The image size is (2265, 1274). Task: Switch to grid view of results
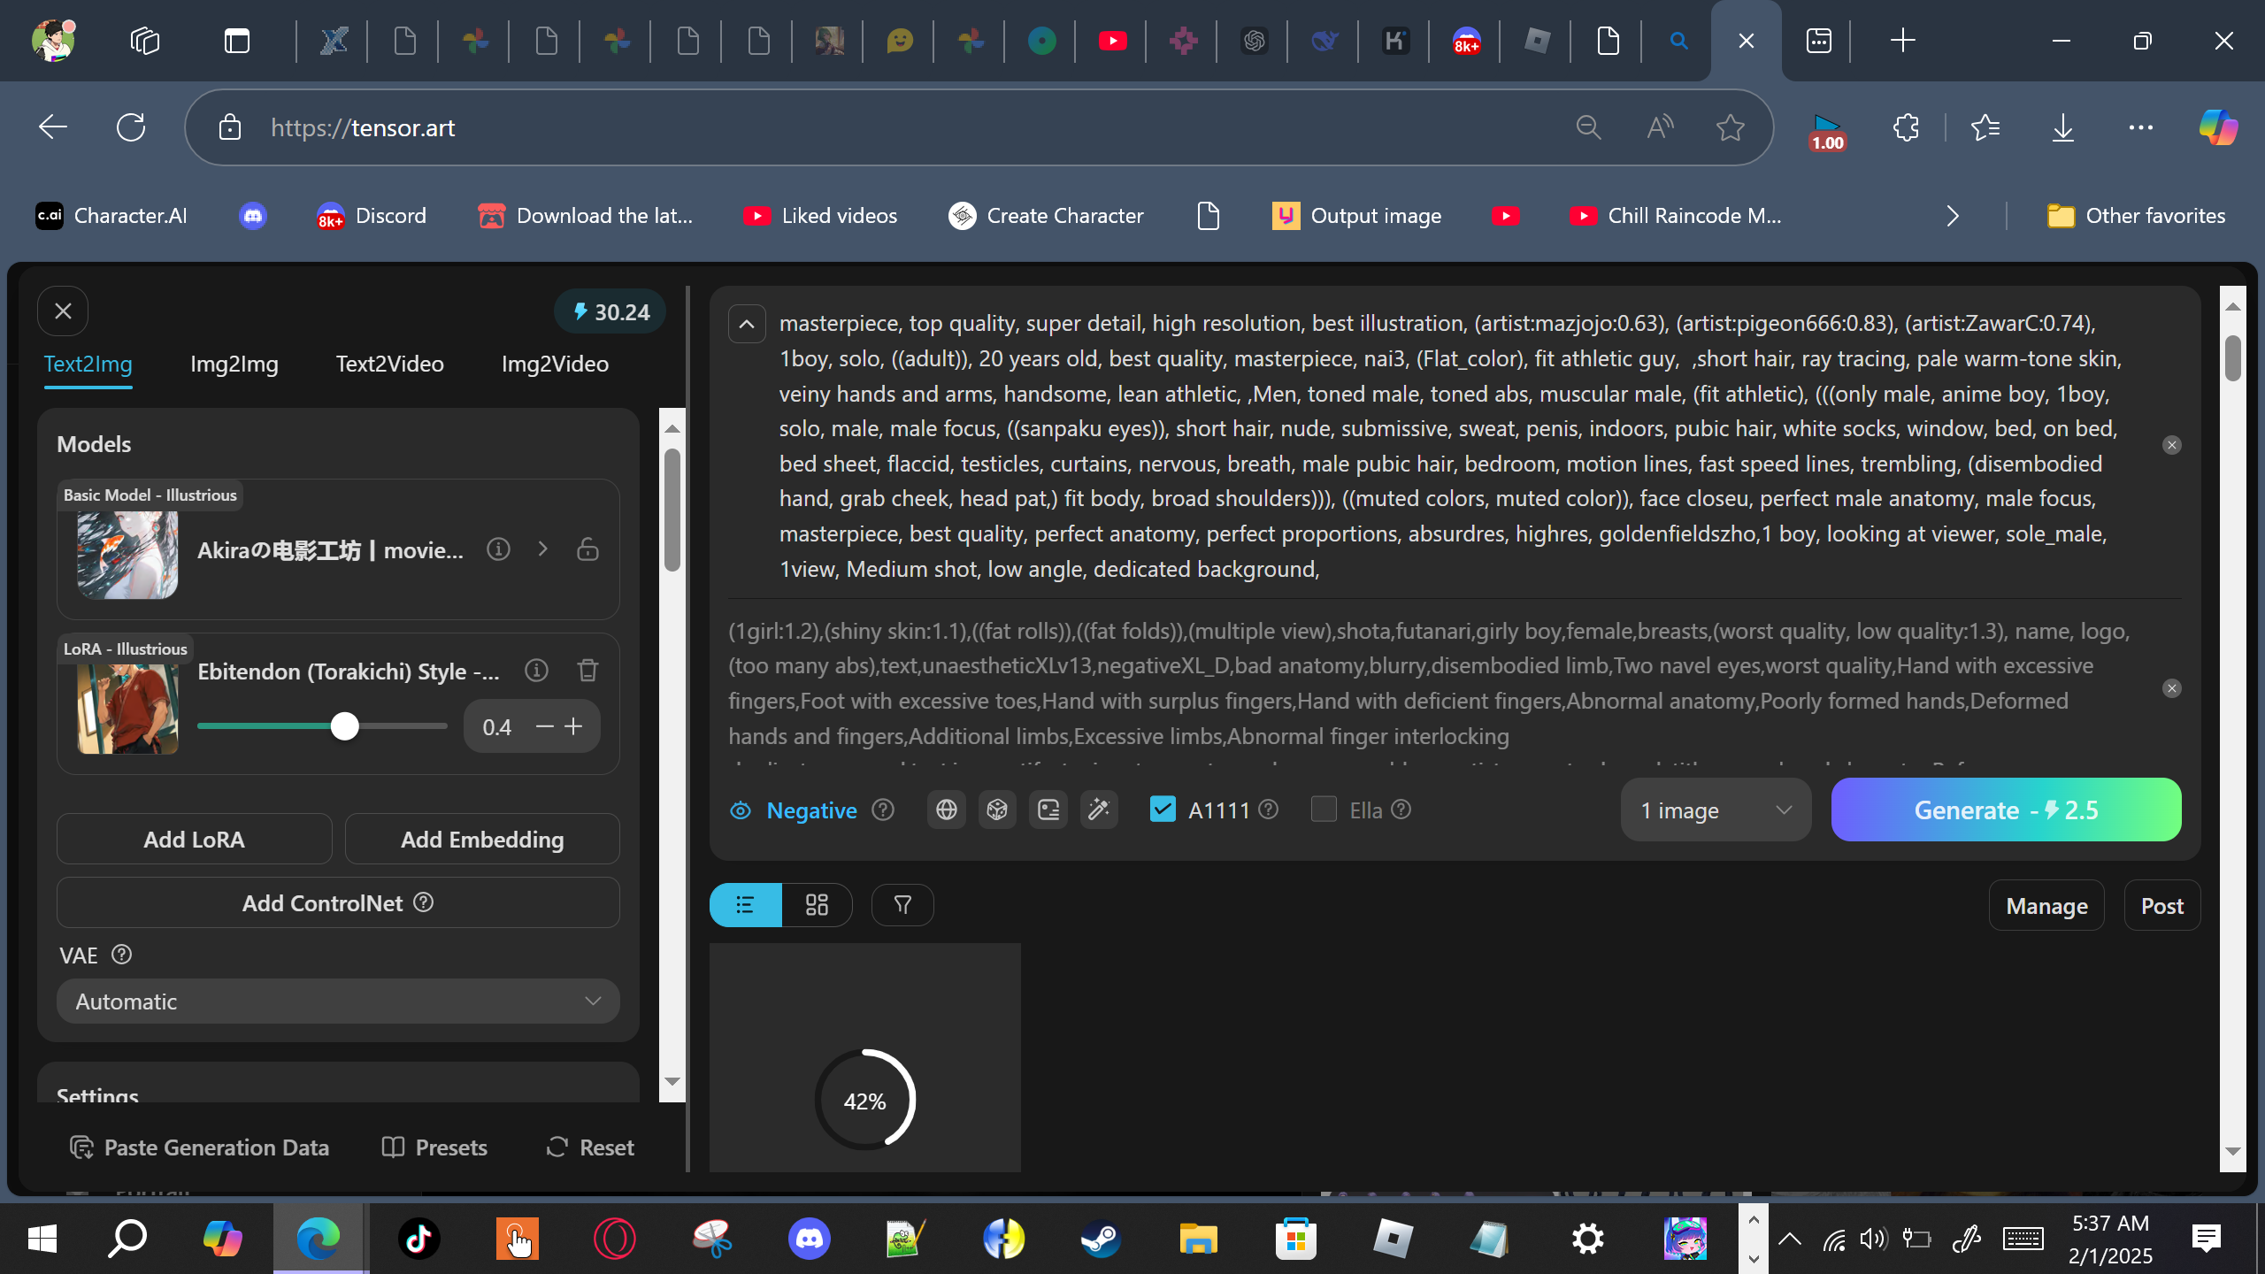817,904
